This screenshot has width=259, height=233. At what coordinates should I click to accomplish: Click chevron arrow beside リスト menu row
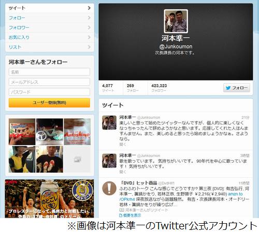(89, 47)
